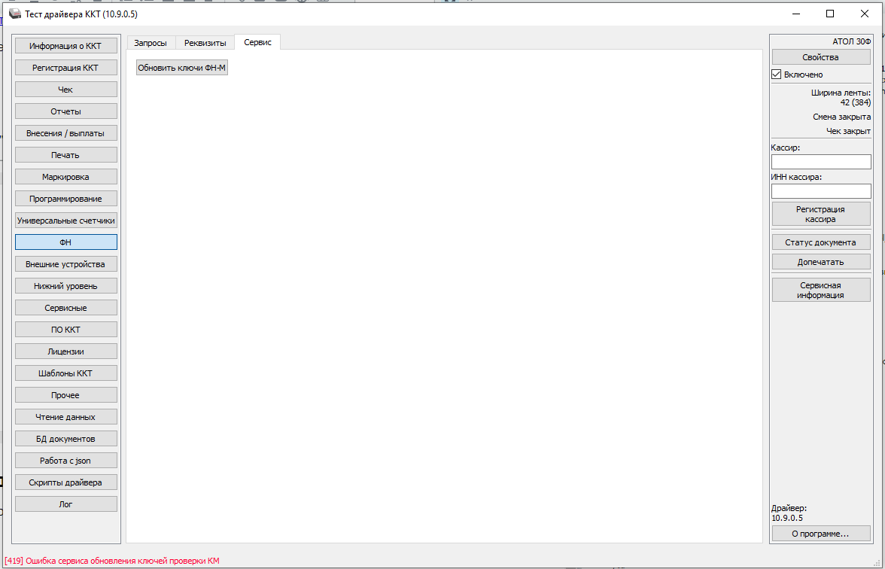Open the "Лог" section
The height and width of the screenshot is (569, 885).
coord(66,504)
